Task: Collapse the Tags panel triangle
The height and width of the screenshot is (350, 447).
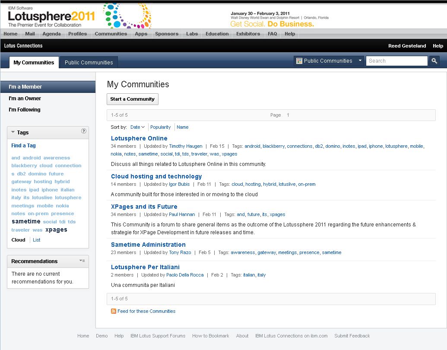Action: point(13,132)
